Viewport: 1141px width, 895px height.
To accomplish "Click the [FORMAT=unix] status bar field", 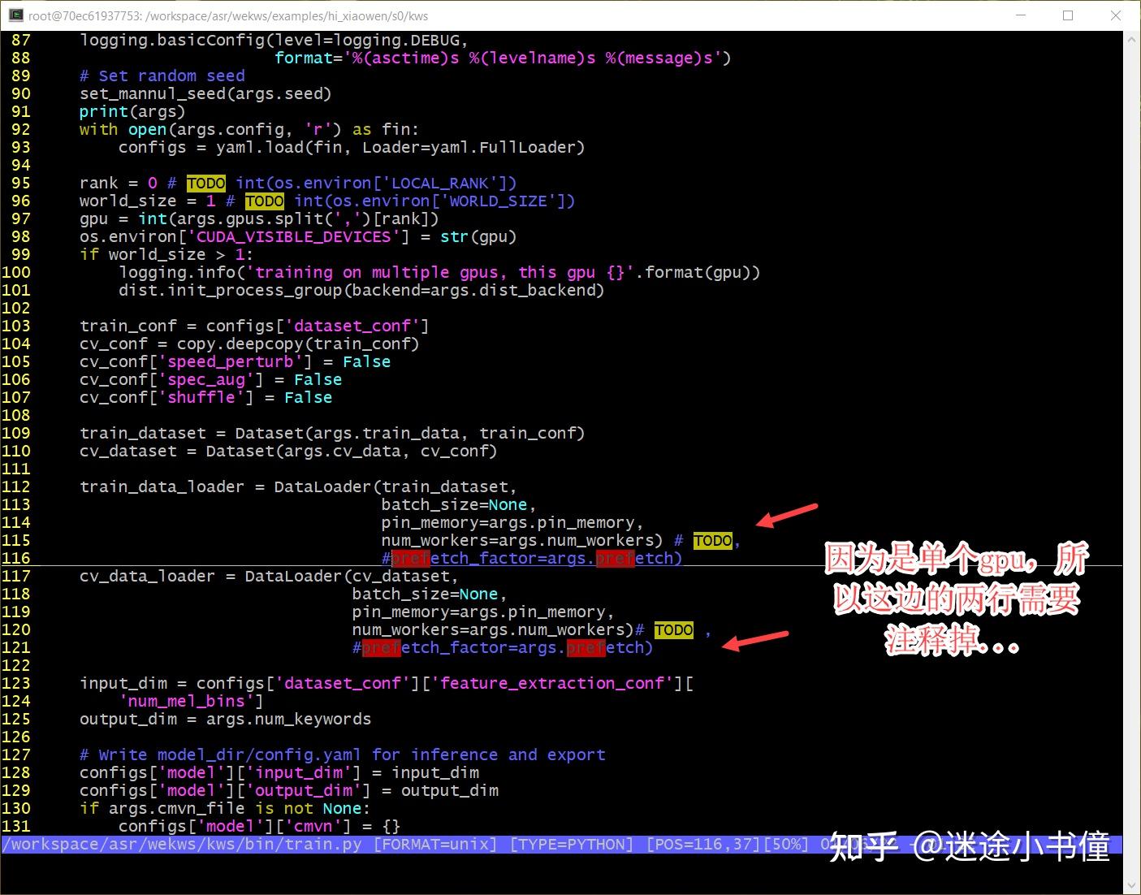I will point(436,844).
